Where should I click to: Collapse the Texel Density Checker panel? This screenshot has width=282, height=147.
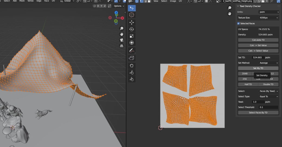[x=238, y=6]
